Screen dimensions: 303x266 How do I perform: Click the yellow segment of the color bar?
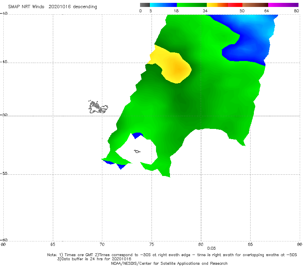tap(212, 5)
